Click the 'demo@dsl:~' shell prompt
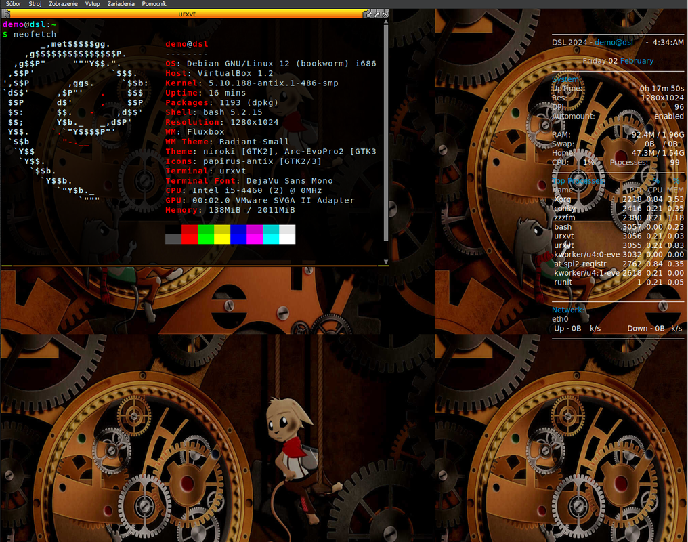The image size is (688, 542). point(29,24)
